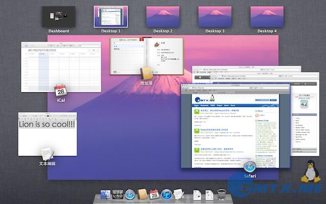Bring the iCal calendar window forward
Viewport: 326px width, 204px height.
click(61, 67)
